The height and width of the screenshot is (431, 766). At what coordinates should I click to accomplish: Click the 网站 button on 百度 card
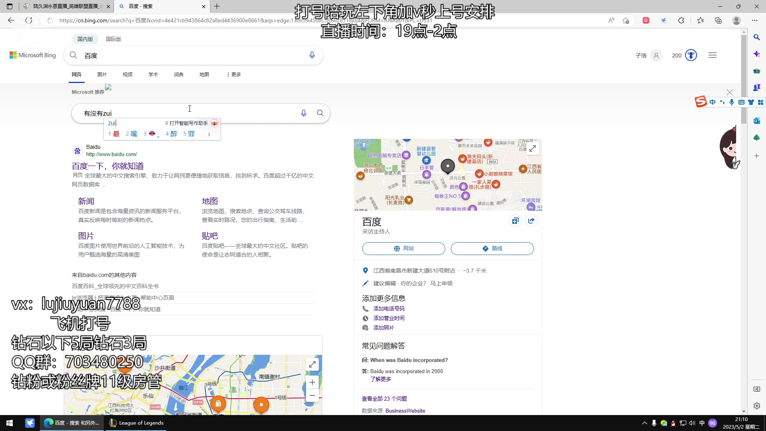click(403, 248)
